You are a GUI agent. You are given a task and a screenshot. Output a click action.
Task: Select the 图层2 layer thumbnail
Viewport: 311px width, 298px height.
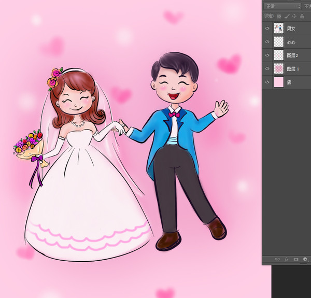tap(279, 55)
